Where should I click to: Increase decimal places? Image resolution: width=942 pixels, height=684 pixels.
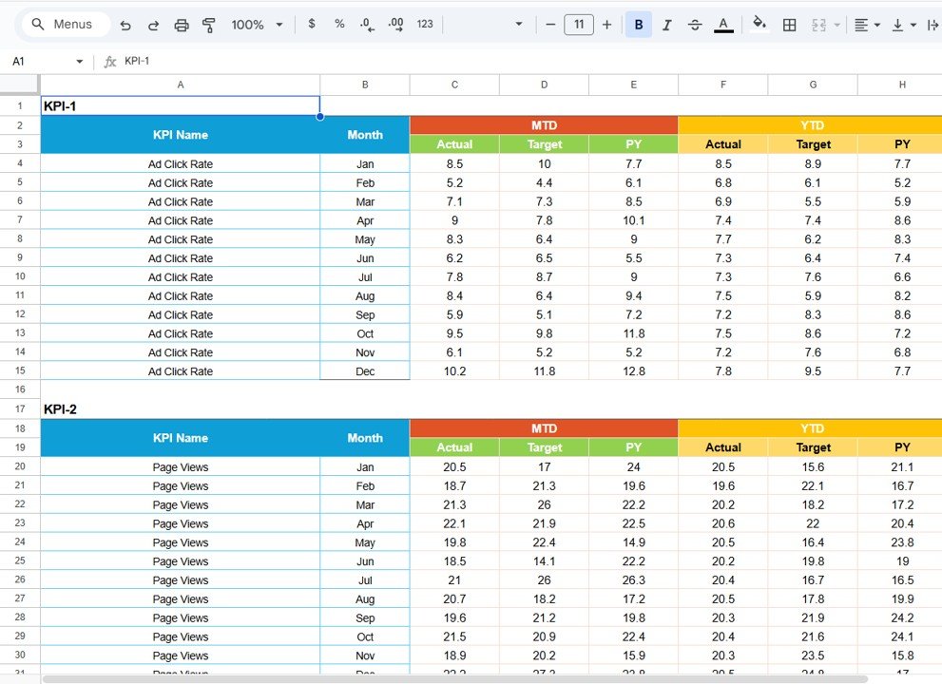coord(394,24)
